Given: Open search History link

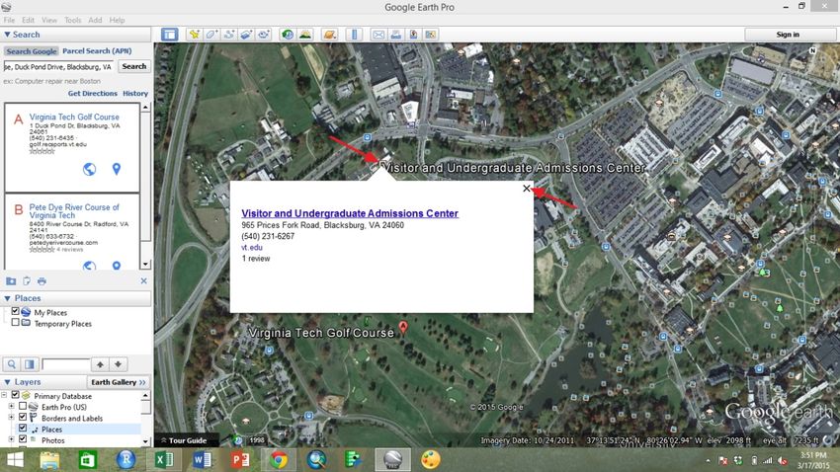Looking at the screenshot, I should coord(135,93).
